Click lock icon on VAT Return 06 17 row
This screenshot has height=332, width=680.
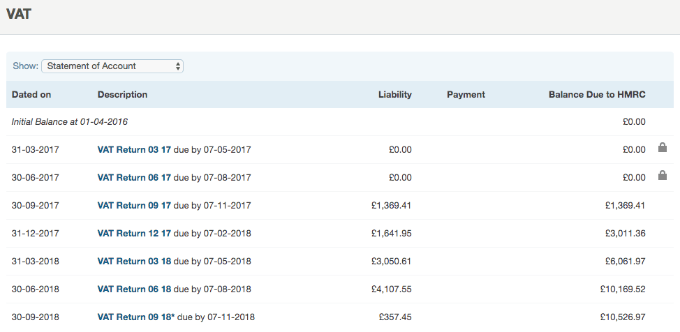pyautogui.click(x=663, y=175)
